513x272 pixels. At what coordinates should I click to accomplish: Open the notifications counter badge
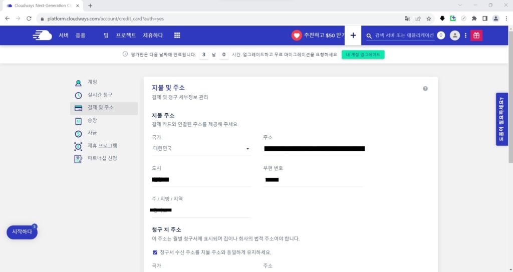pyautogui.click(x=441, y=36)
